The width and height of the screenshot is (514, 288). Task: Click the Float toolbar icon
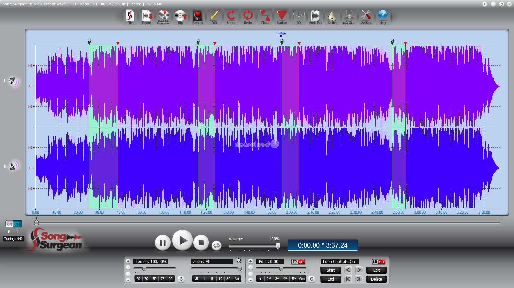point(265,17)
